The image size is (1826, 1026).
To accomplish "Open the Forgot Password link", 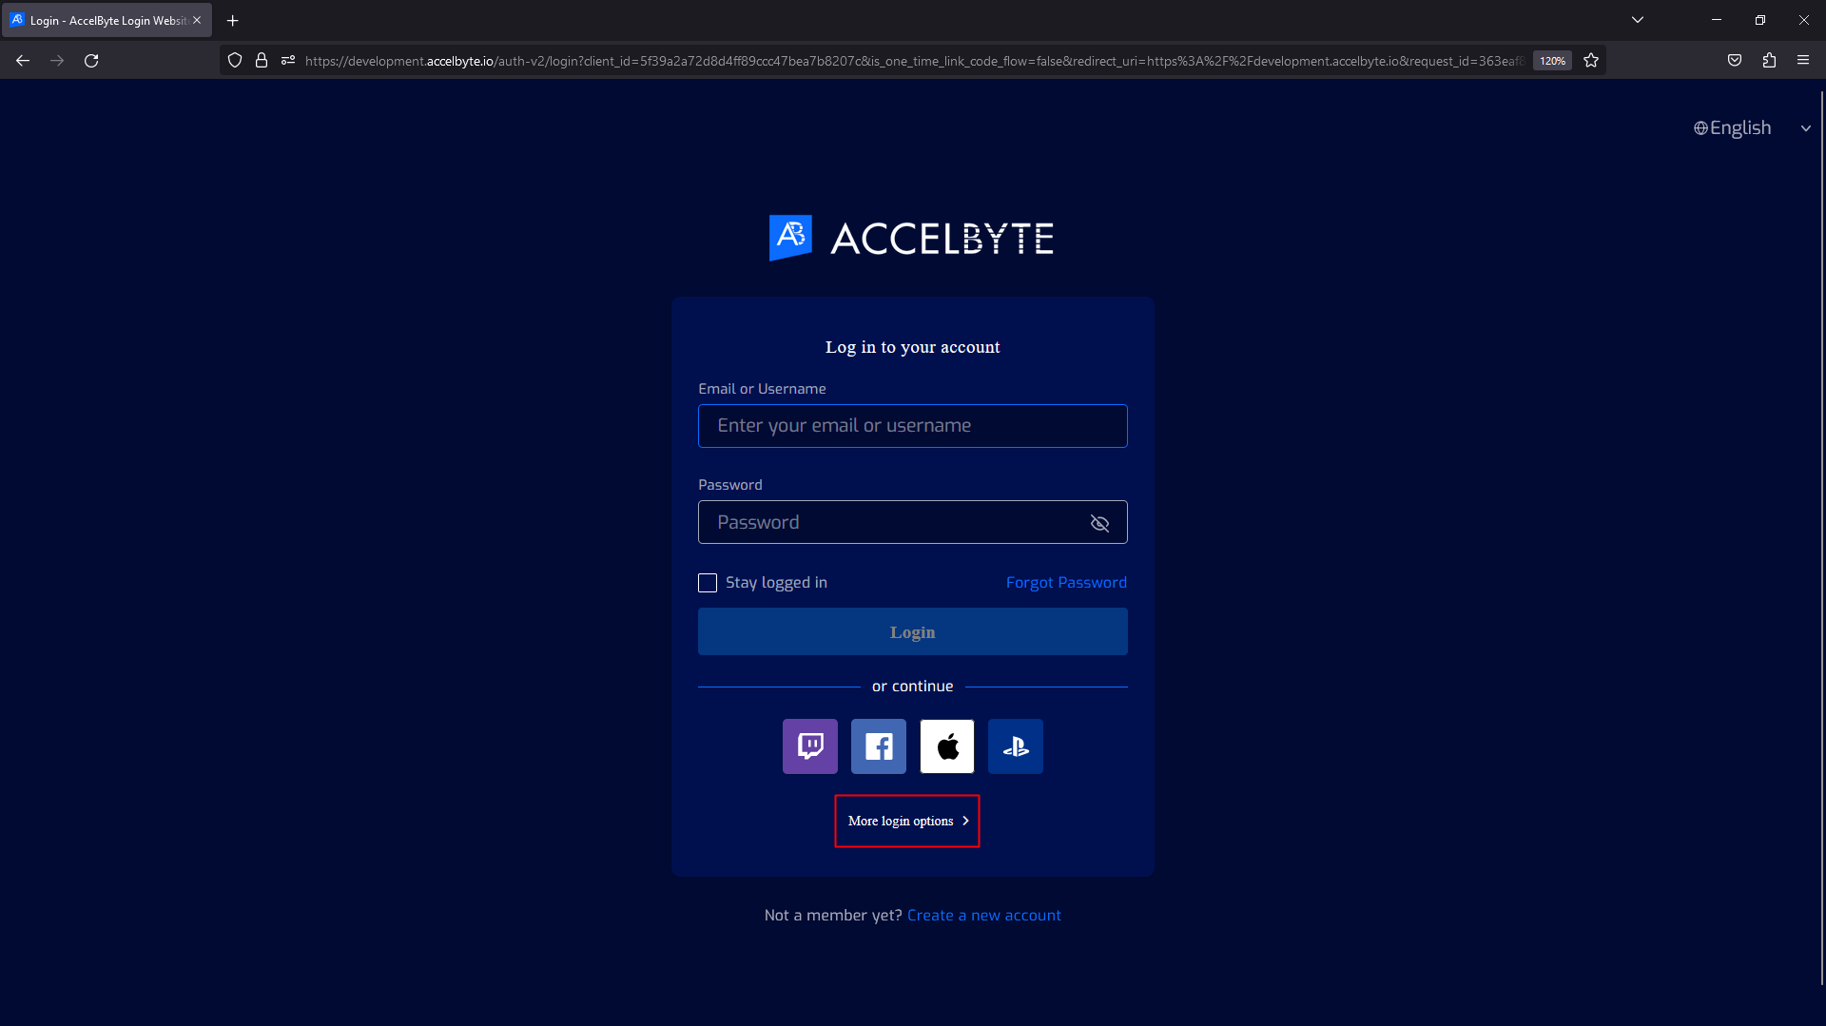I will pyautogui.click(x=1066, y=583).
